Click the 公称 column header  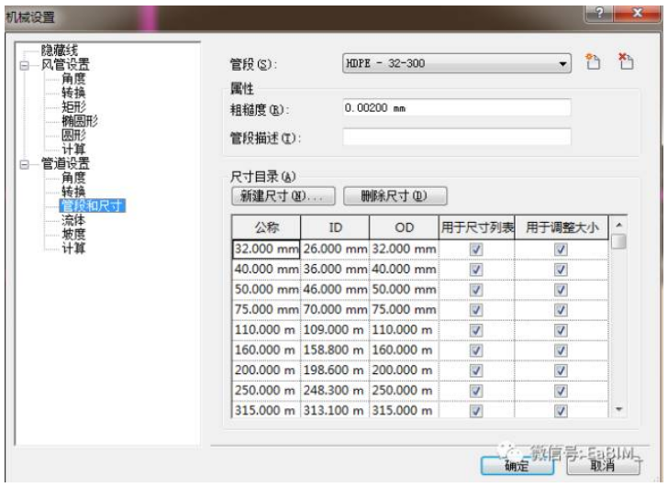266,227
